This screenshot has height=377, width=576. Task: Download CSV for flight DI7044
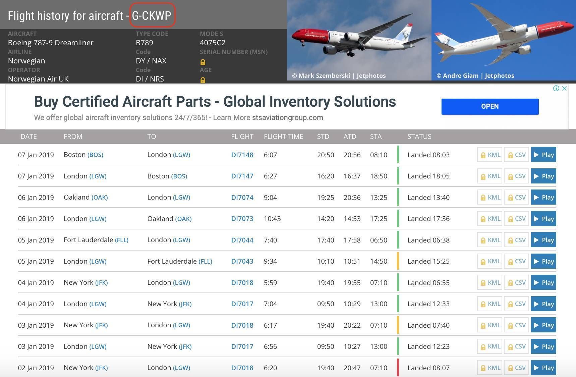[516, 240]
